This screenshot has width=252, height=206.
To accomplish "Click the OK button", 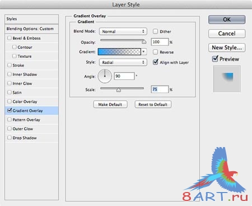I will 227,20.
